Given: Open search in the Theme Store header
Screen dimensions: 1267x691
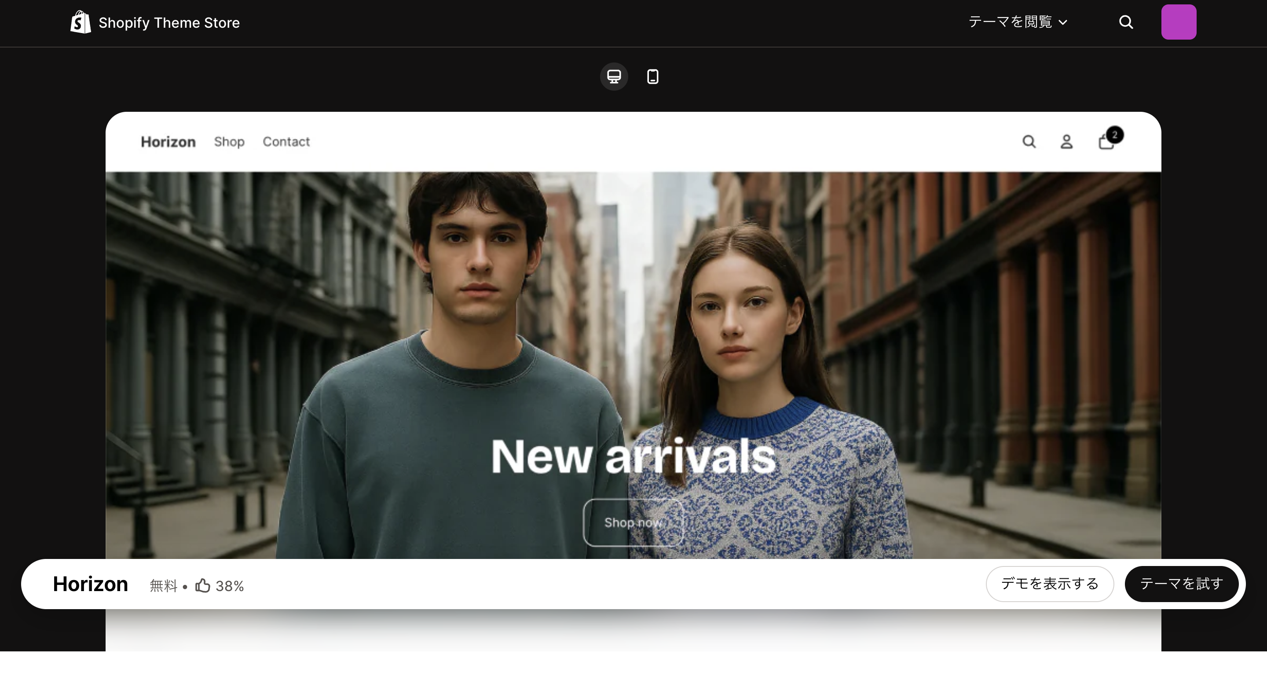Looking at the screenshot, I should [1126, 22].
